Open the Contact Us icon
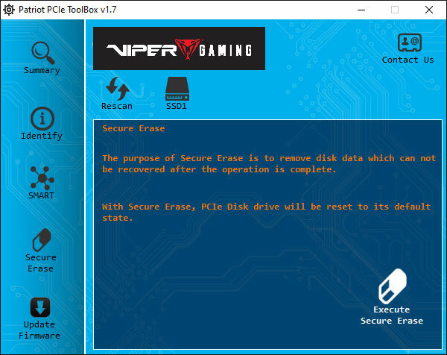 (x=409, y=43)
